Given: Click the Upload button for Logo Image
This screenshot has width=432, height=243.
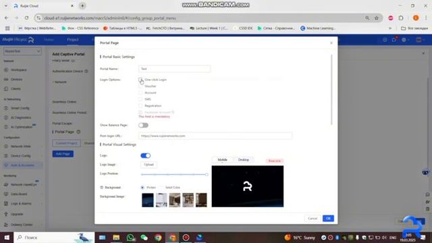Looking at the screenshot, I should coord(148,165).
